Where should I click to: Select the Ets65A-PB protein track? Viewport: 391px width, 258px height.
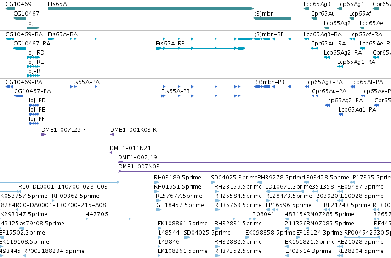[x=201, y=96]
